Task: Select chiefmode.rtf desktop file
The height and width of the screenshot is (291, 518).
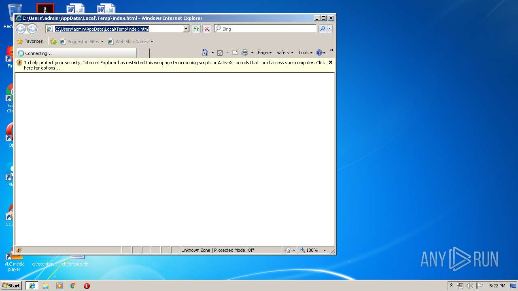Action: [75, 261]
